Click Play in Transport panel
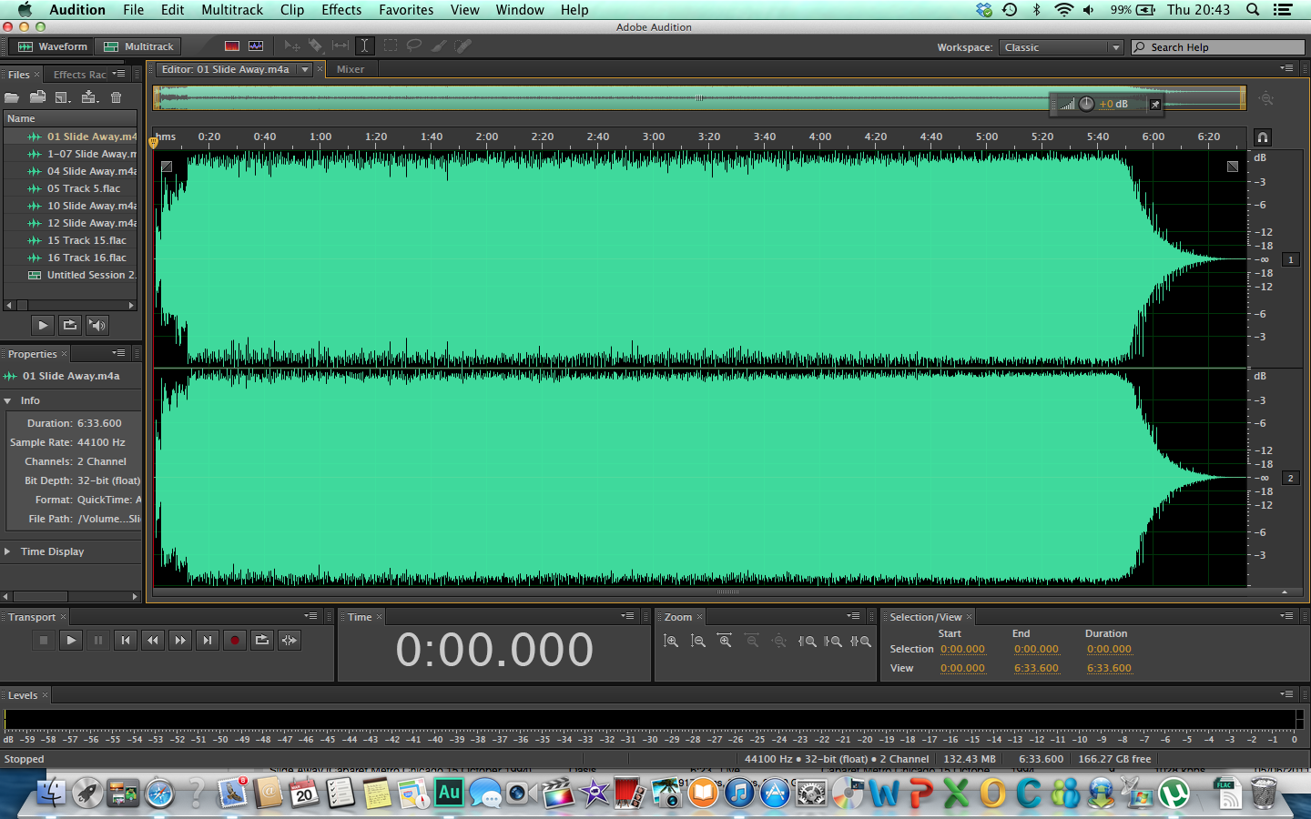Screen dimensions: 1311x819 [x=71, y=641]
